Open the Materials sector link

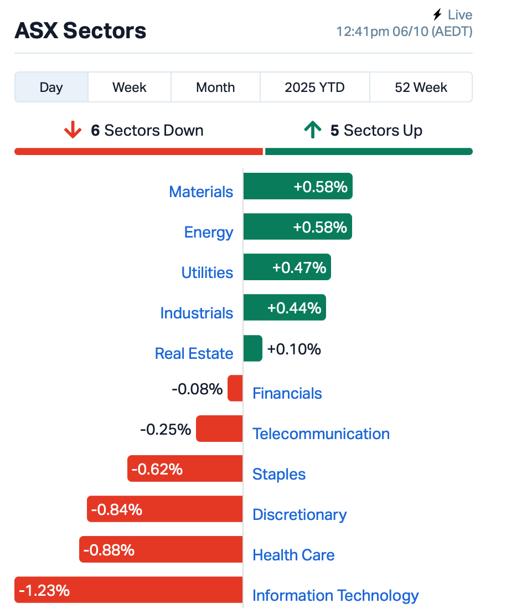click(201, 192)
